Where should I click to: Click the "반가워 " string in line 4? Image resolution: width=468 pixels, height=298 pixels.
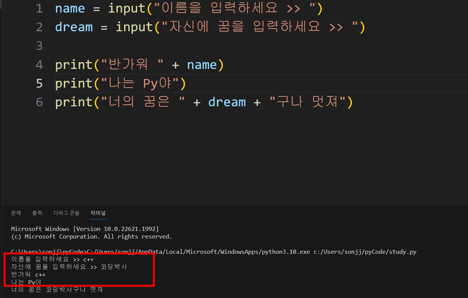coord(132,65)
